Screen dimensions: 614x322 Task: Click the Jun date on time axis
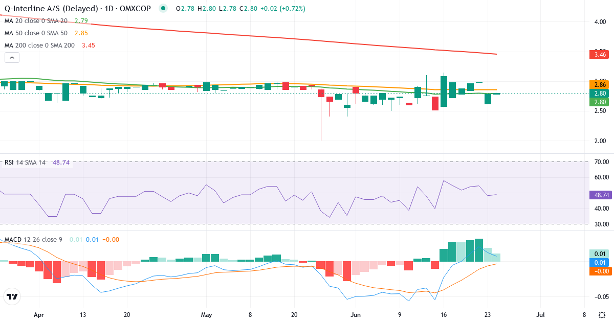tap(355, 315)
